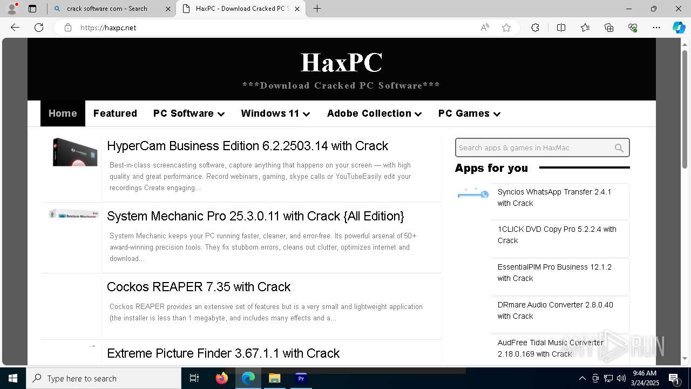Screen dimensions: 691x389
Task: Open volume control in system tray
Action: (621, 378)
